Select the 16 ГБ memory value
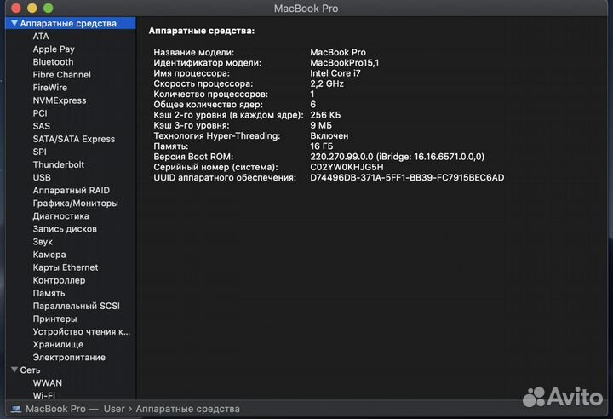This screenshot has width=613, height=419. pos(321,146)
